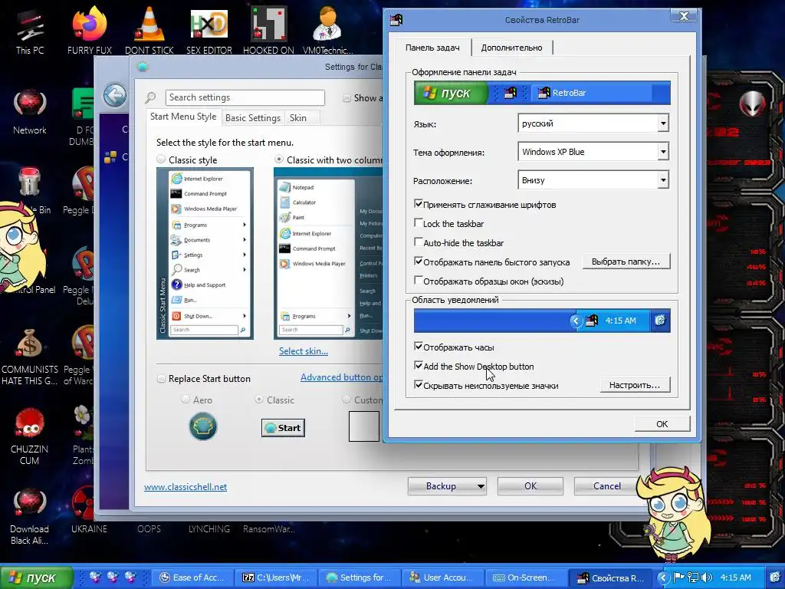This screenshot has width=785, height=589.
Task: Switch to Ease of Acc... taskbar window
Action: (x=193, y=577)
